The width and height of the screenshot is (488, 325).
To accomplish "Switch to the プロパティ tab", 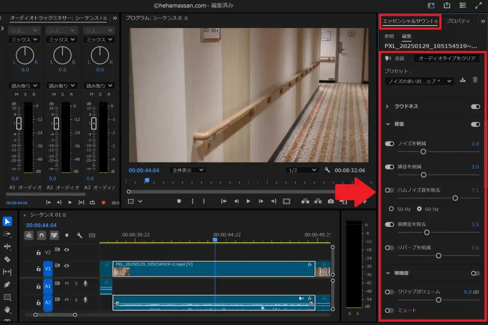I will click(x=457, y=21).
